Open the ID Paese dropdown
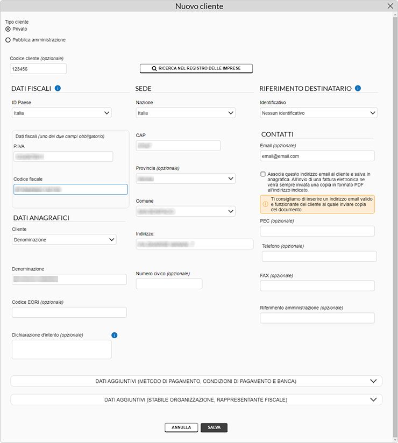Image resolution: width=398 pixels, height=443 pixels. [x=61, y=113]
